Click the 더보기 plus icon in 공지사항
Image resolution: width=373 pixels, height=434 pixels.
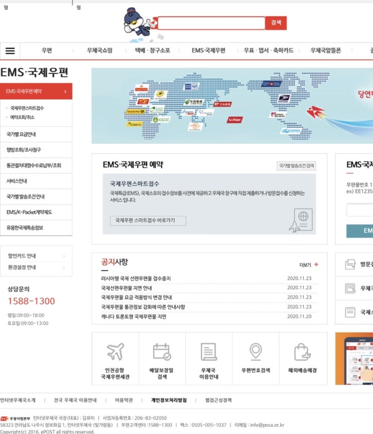316,264
